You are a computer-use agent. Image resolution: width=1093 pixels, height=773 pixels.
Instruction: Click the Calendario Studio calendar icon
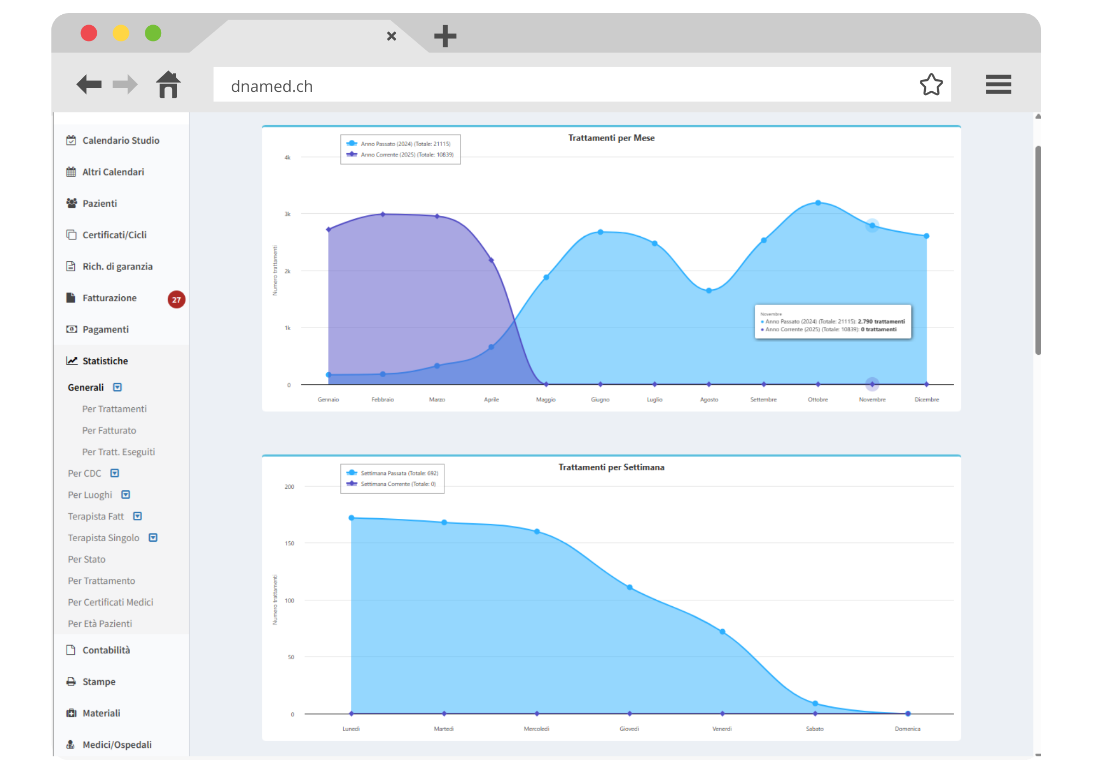click(71, 140)
